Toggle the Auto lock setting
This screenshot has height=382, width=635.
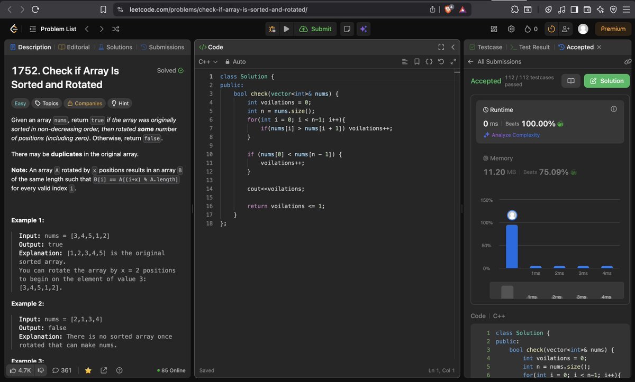tap(235, 62)
